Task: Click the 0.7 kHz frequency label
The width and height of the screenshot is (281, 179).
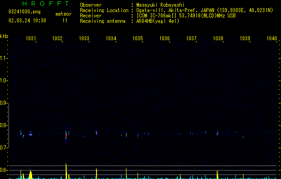Action: 4,148
